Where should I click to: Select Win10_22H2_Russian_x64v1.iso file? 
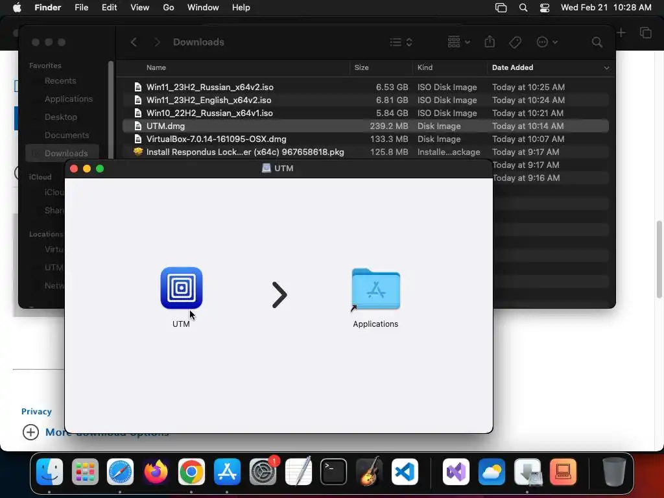[x=366, y=113]
